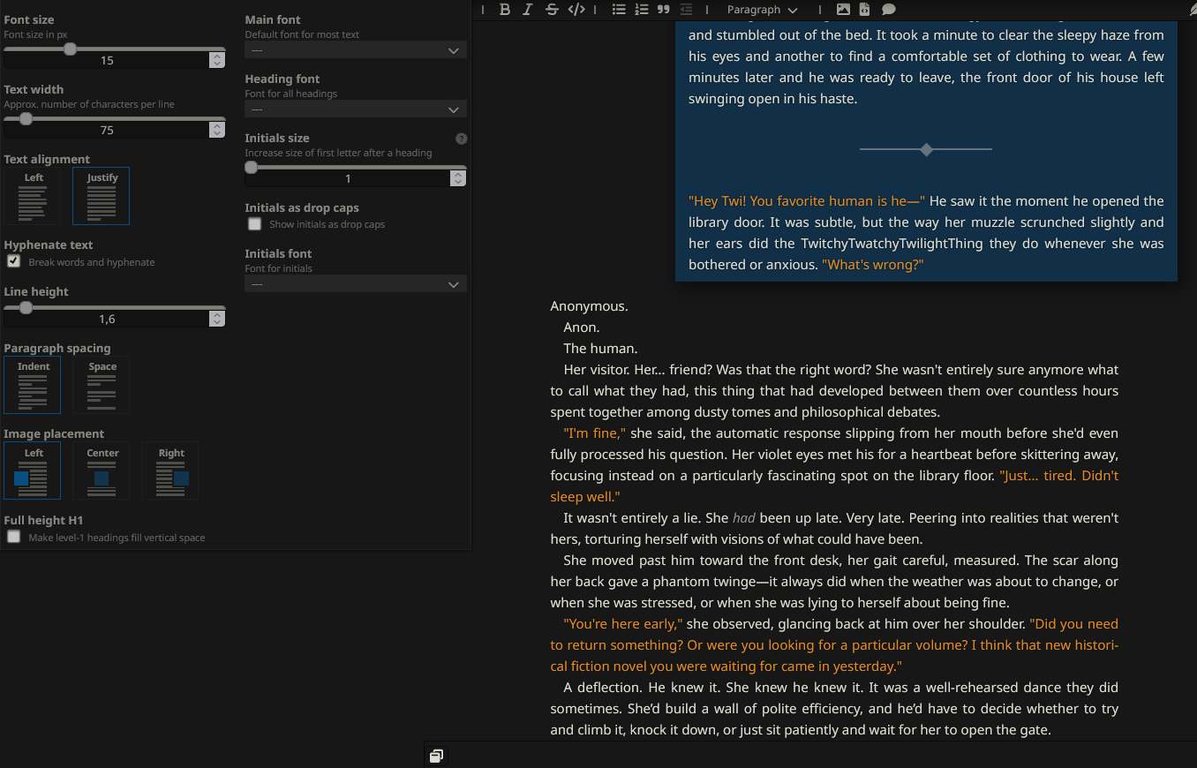Viewport: 1197px width, 768px height.
Task: Click the Text width slider handle
Action: [x=26, y=118]
